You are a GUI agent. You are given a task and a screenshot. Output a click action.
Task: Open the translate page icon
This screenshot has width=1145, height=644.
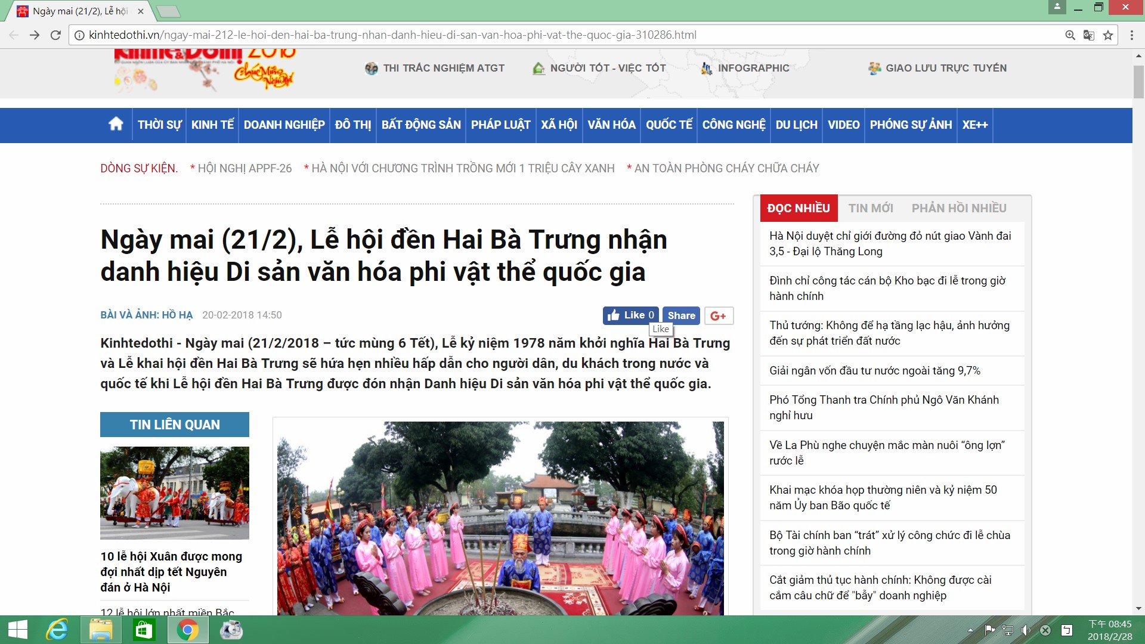[x=1089, y=35]
